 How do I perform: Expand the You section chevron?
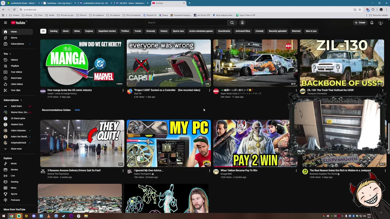[x=10, y=54]
